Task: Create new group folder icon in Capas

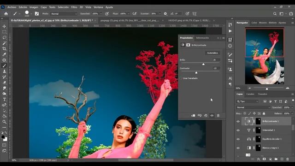Action: [x=276, y=159]
